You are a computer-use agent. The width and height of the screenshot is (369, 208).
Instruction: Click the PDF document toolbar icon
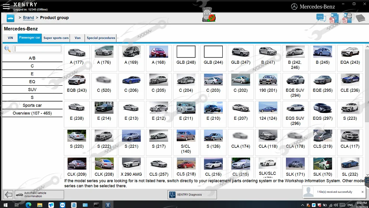(x=333, y=18)
